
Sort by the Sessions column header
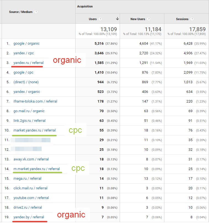pyautogui.click(x=182, y=19)
